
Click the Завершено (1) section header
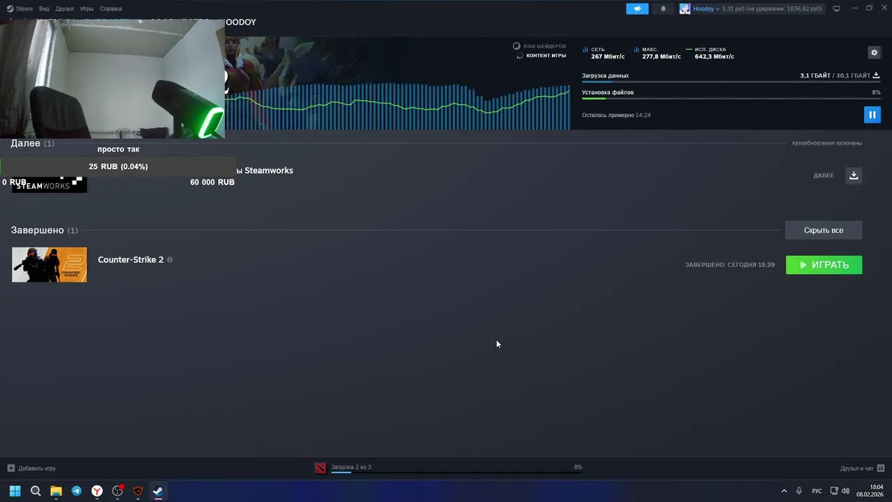tap(44, 230)
